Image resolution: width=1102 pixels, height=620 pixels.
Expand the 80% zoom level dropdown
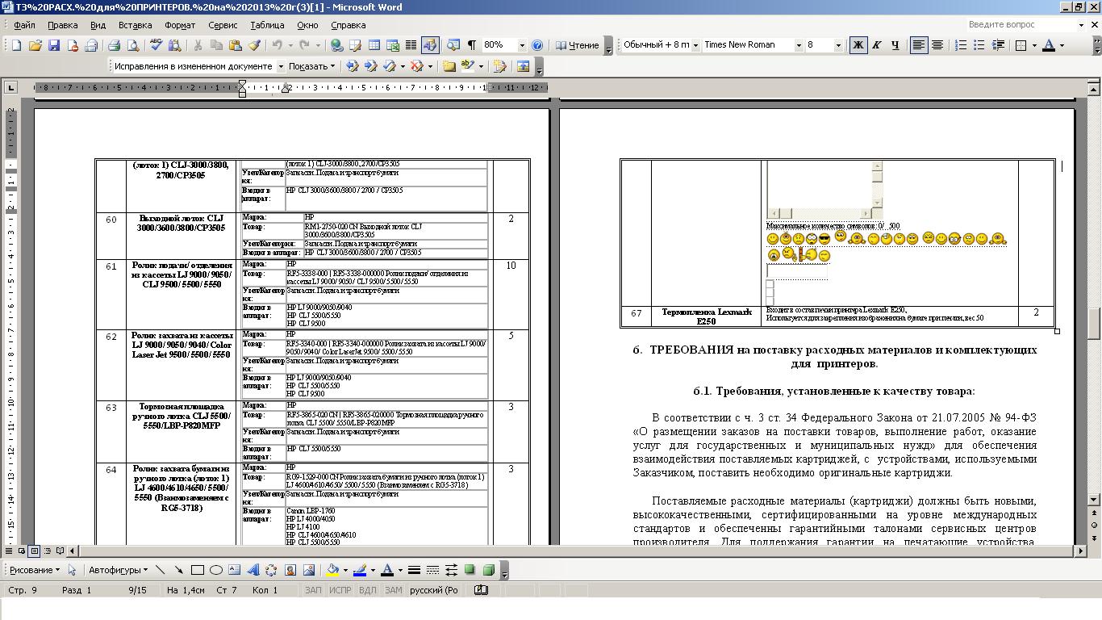click(521, 45)
